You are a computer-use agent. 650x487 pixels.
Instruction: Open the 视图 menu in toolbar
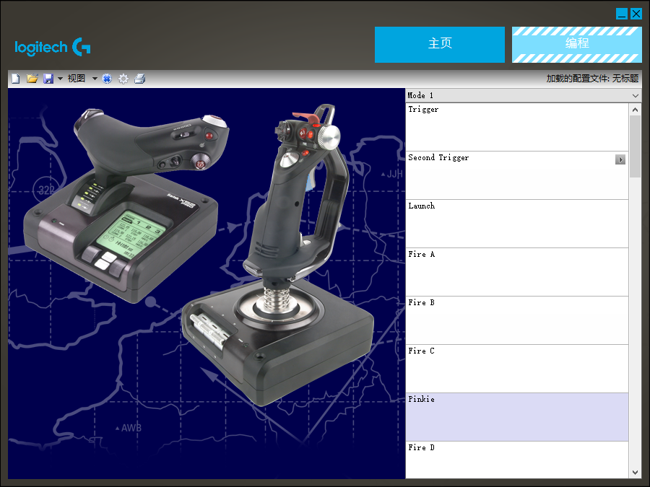click(x=77, y=79)
